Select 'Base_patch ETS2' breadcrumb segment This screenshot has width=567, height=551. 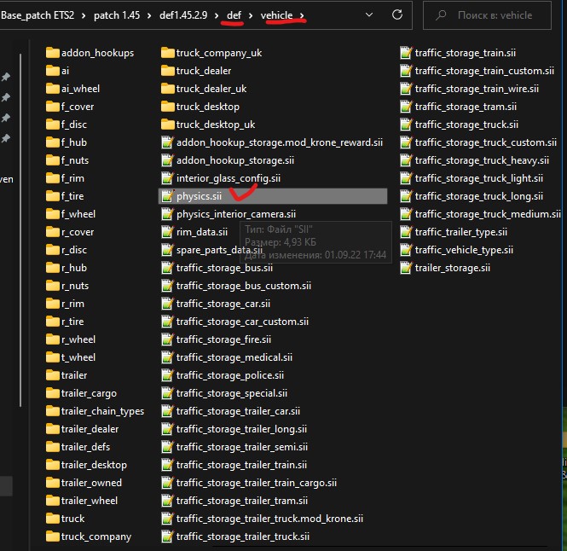coord(38,15)
